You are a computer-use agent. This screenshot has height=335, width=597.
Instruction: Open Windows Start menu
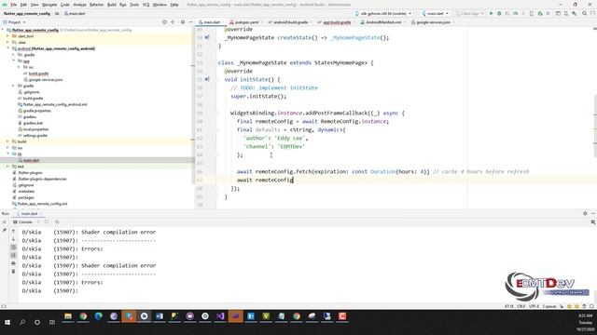(7, 322)
